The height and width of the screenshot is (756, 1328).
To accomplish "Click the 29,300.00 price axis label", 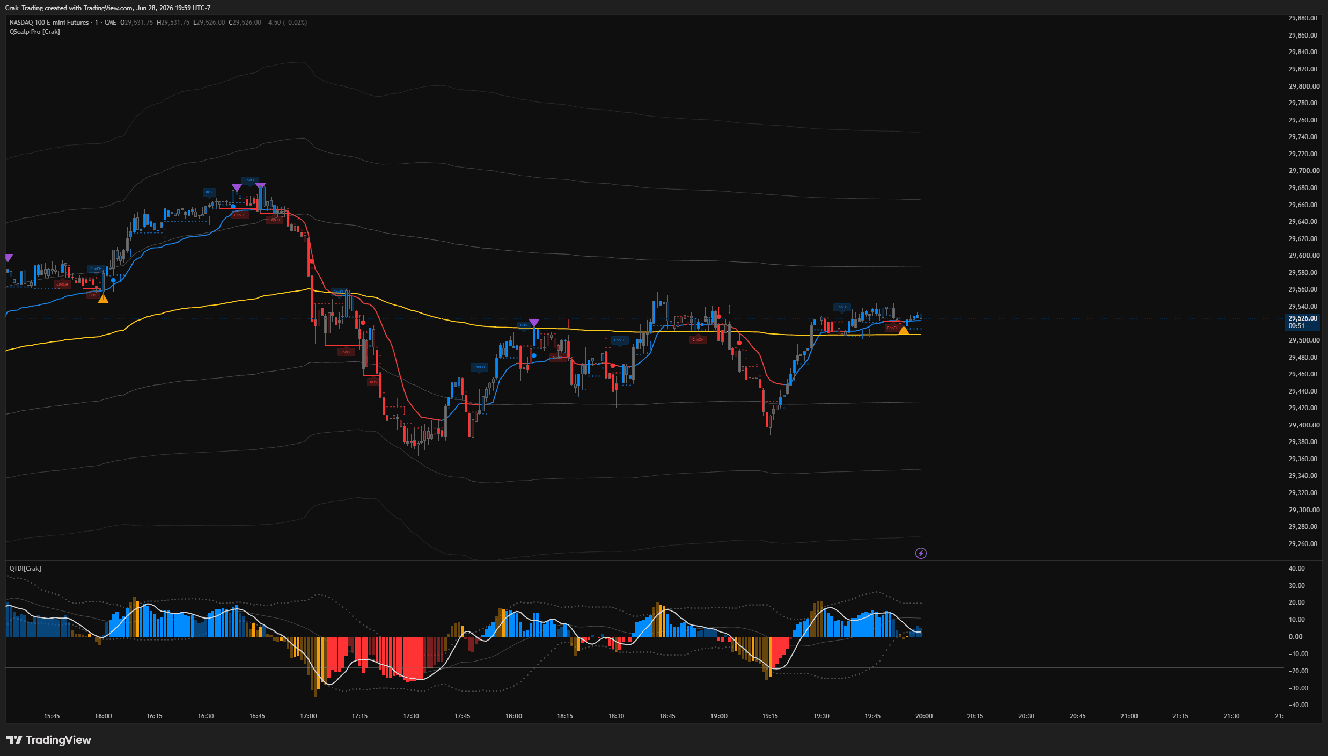I will tap(1304, 510).
